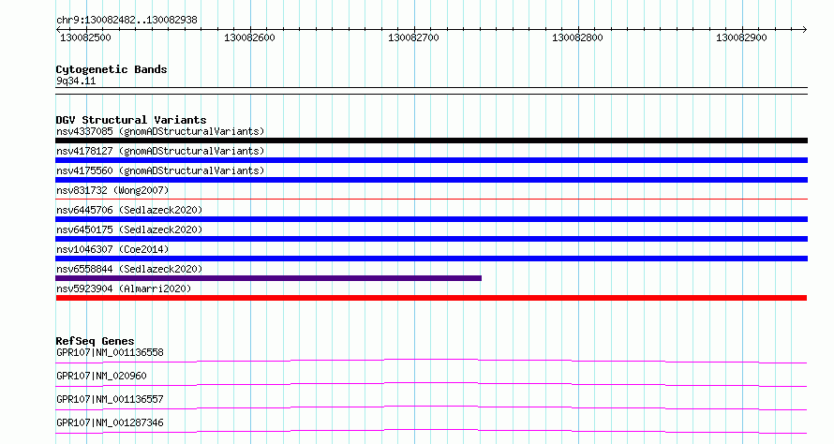Click the left arrow of the ruler
This screenshot has width=834, height=444.
(x=58, y=30)
